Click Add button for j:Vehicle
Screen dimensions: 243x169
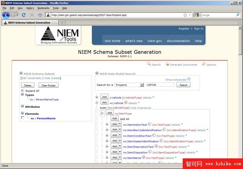[x=105, y=97]
